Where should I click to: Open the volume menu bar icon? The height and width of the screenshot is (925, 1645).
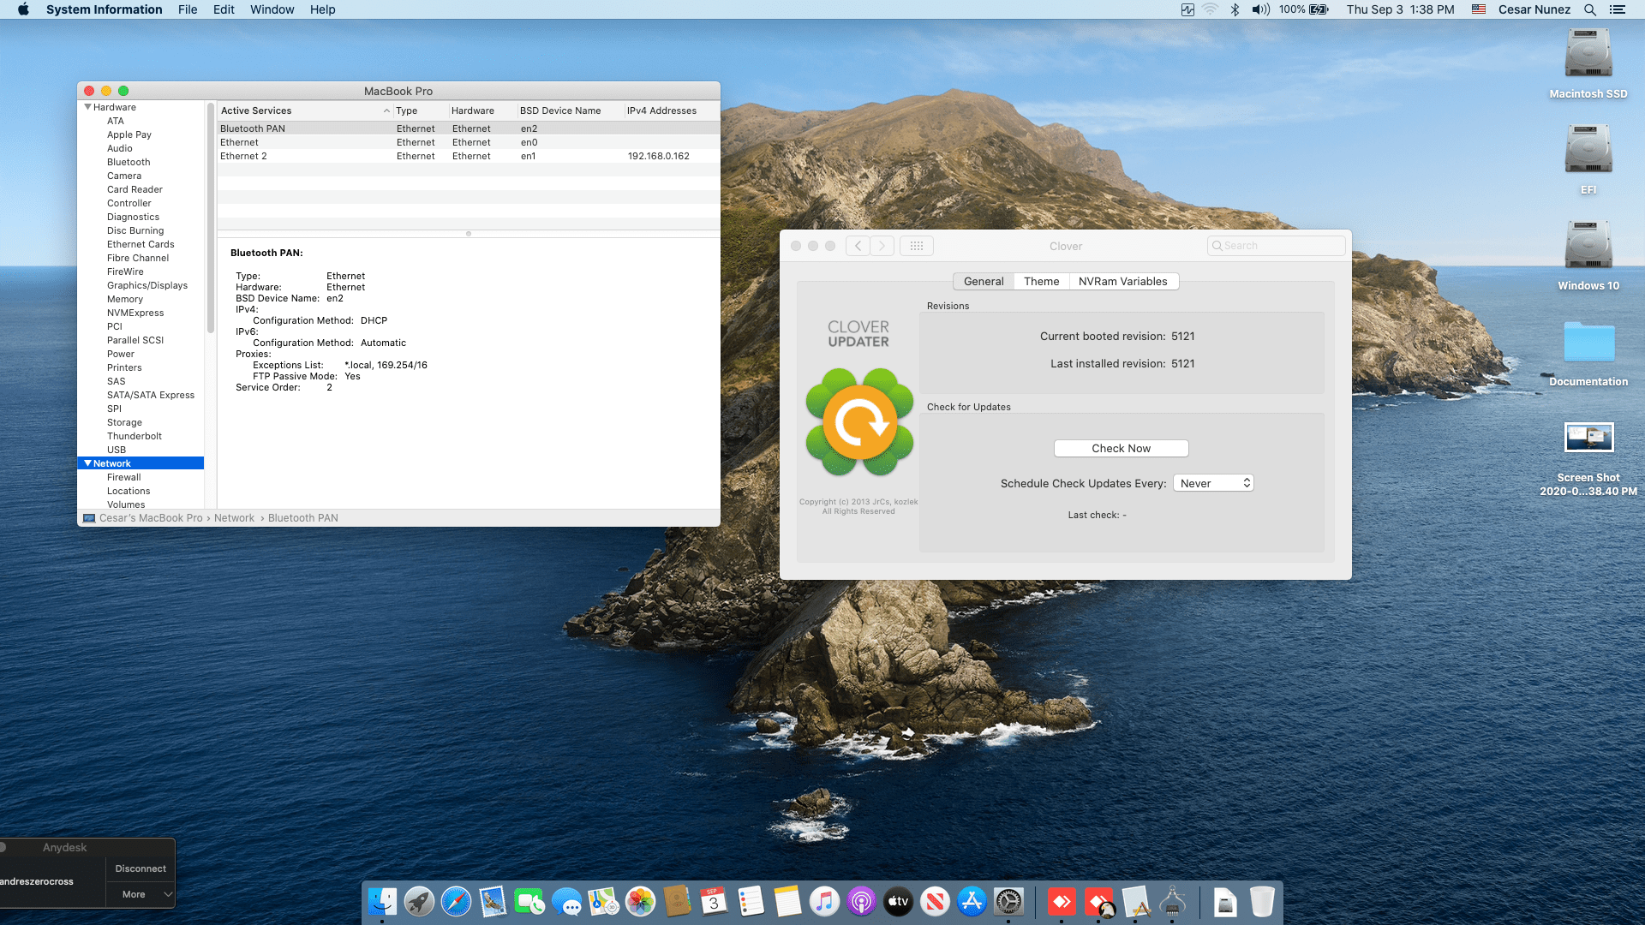click(x=1260, y=9)
